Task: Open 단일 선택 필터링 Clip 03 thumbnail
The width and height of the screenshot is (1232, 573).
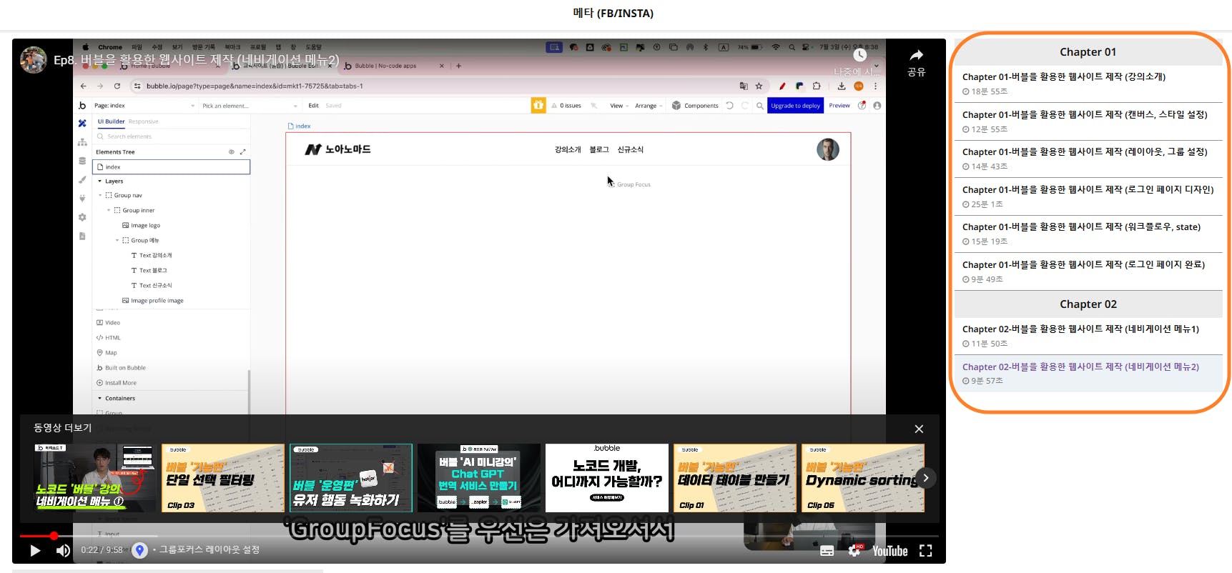Action: tap(222, 478)
